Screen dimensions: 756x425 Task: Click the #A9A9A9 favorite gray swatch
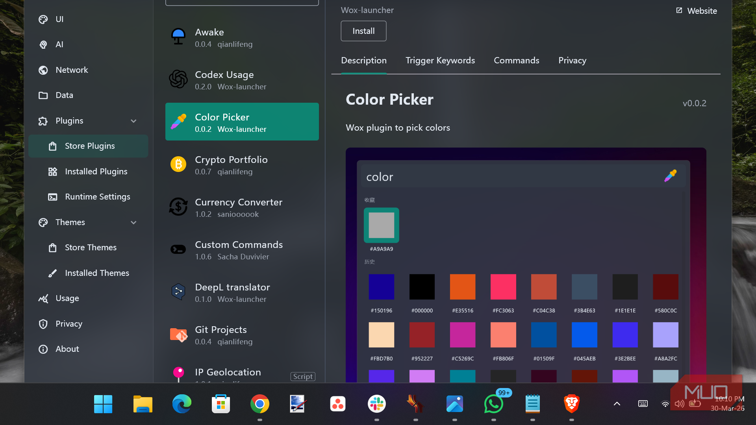(381, 225)
